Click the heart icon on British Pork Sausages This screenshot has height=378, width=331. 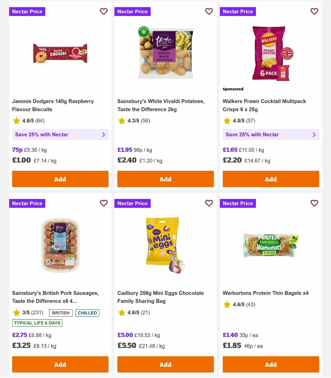pos(104,203)
